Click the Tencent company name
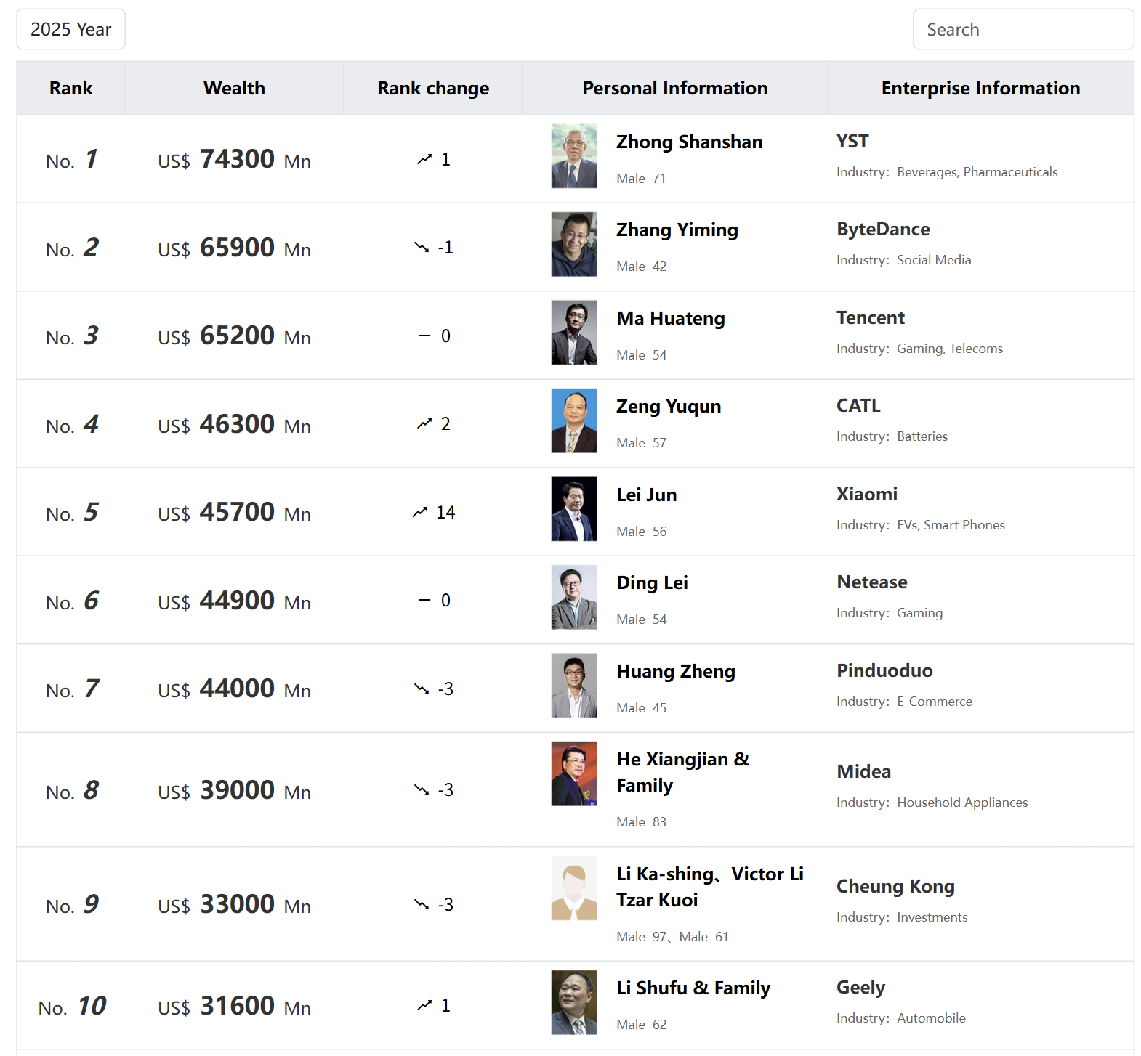The width and height of the screenshot is (1141, 1056). pyautogui.click(x=871, y=318)
